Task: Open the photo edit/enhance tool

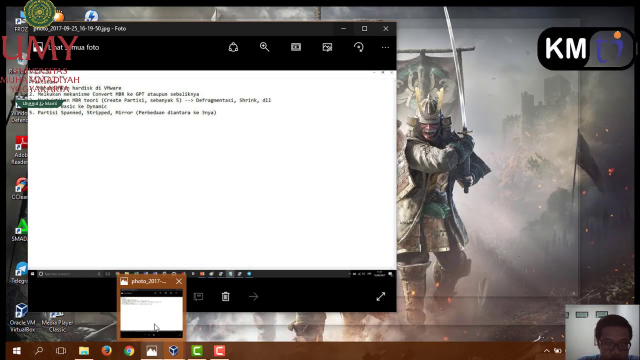Action: [327, 47]
